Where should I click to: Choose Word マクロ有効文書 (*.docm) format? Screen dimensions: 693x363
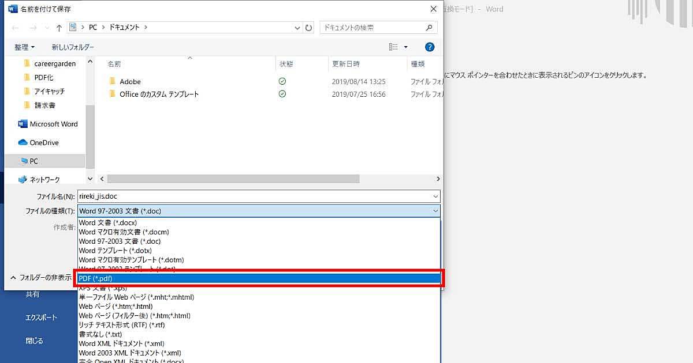pos(259,232)
